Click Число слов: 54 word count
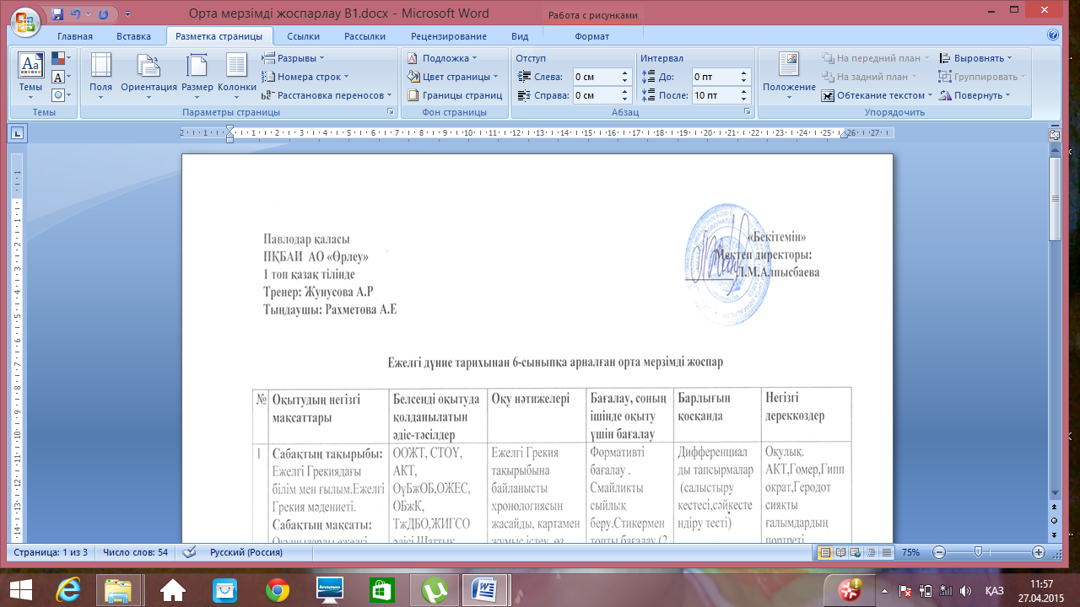1080x607 pixels. coord(133,552)
